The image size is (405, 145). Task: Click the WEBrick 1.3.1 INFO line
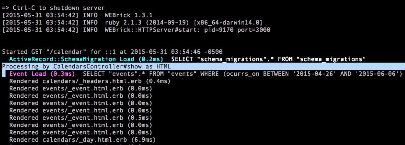pos(77,15)
